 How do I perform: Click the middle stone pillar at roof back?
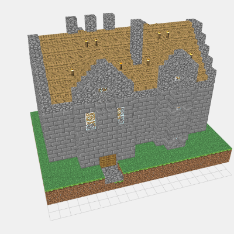point(91,23)
